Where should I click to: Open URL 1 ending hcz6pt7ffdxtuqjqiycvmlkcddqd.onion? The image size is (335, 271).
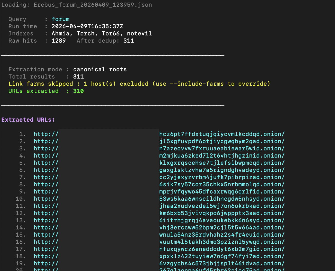(159, 134)
